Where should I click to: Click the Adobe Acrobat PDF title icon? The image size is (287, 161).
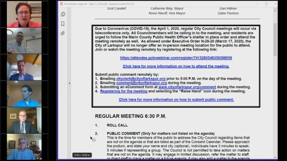coord(61,4)
